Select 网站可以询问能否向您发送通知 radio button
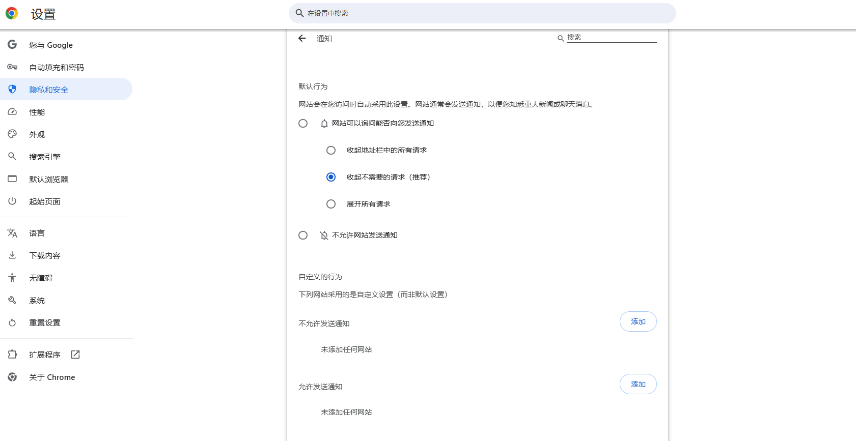Screen dimensions: 856x441 (x=303, y=123)
